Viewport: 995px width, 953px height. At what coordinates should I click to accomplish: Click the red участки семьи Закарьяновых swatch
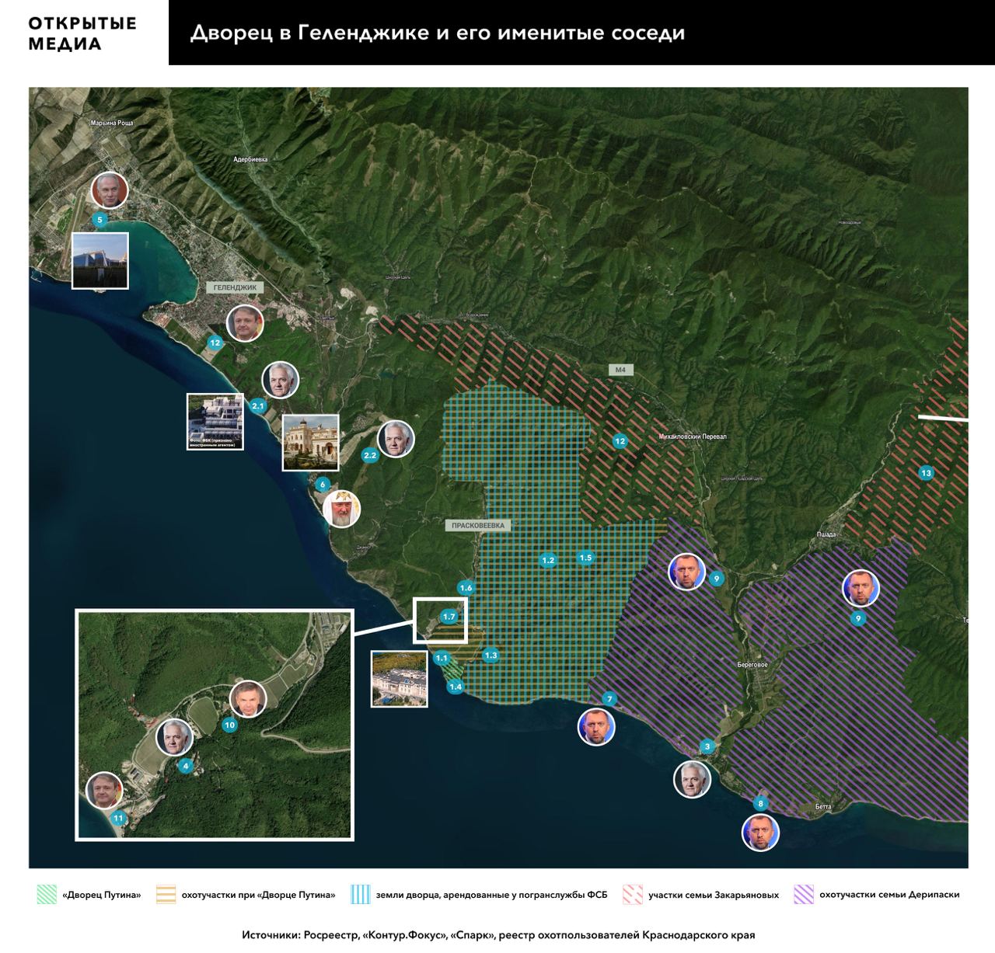tap(632, 895)
